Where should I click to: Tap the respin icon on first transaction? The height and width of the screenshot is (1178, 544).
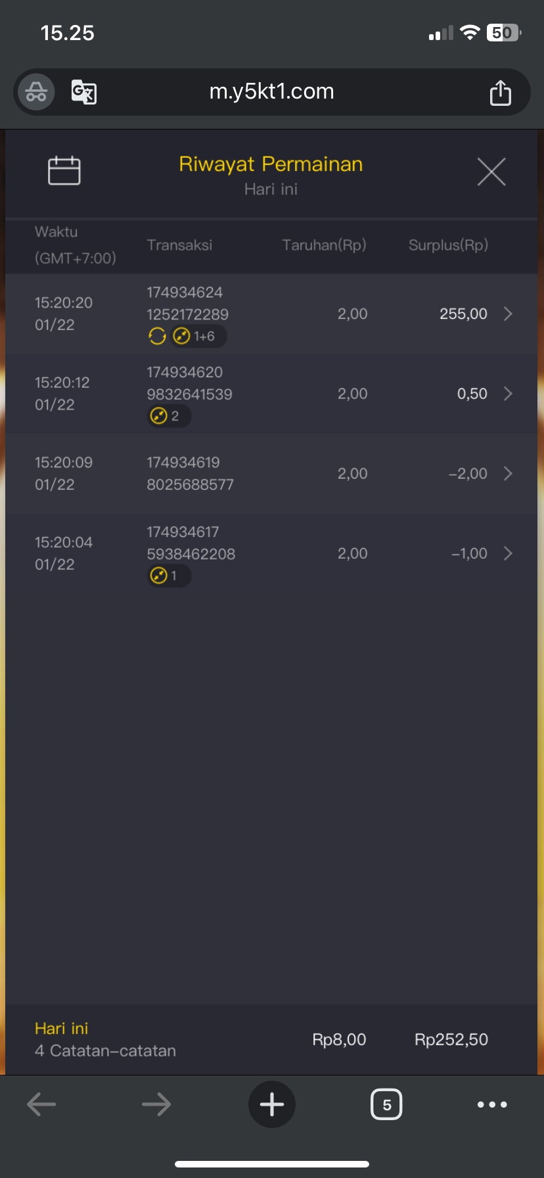coord(157,337)
